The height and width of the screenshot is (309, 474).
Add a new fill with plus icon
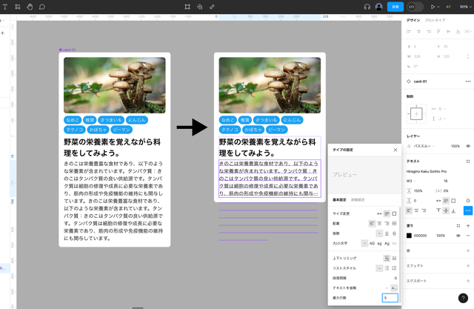467,225
